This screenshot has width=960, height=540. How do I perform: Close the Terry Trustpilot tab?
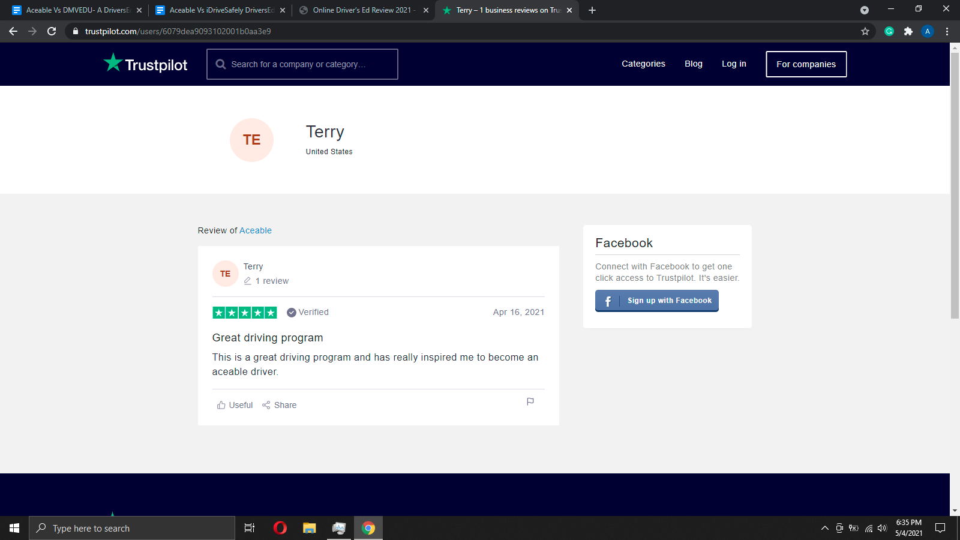(569, 10)
